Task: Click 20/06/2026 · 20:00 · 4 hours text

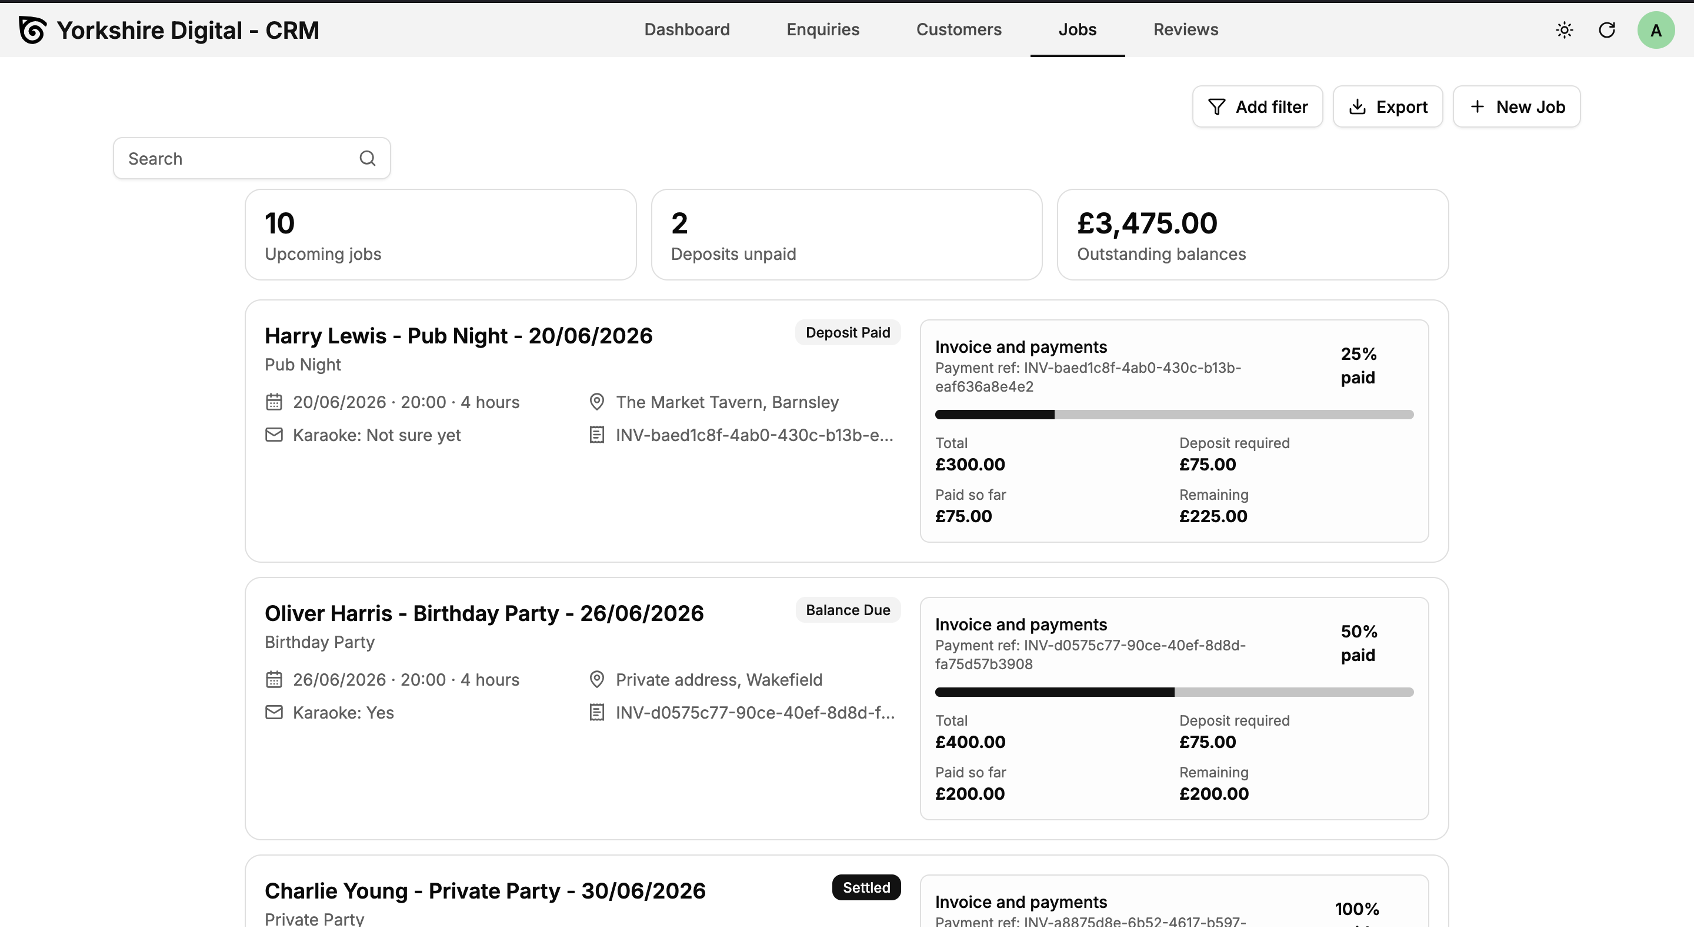Action: coord(406,402)
